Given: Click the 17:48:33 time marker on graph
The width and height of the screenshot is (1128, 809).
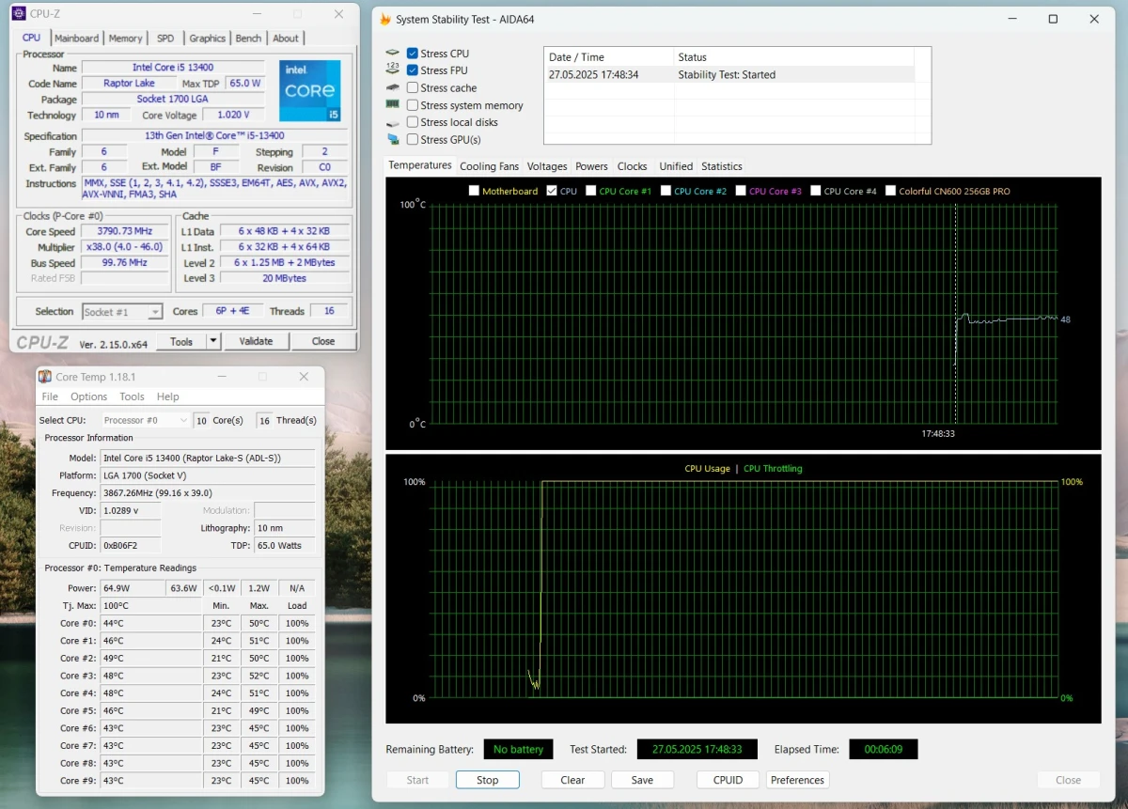Looking at the screenshot, I should coord(938,434).
